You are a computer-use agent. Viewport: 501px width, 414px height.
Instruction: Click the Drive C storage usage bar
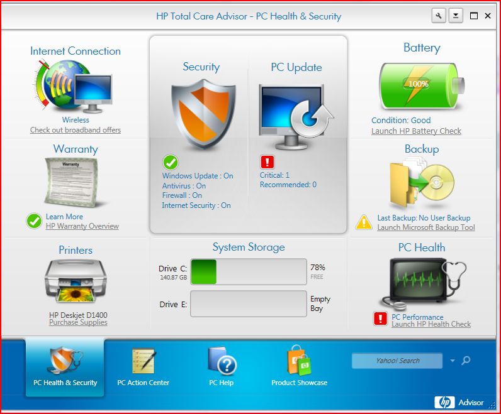point(249,272)
